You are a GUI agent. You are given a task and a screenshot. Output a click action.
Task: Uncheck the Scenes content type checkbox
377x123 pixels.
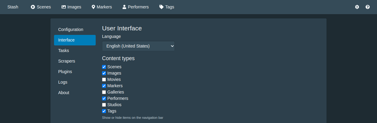click(104, 67)
